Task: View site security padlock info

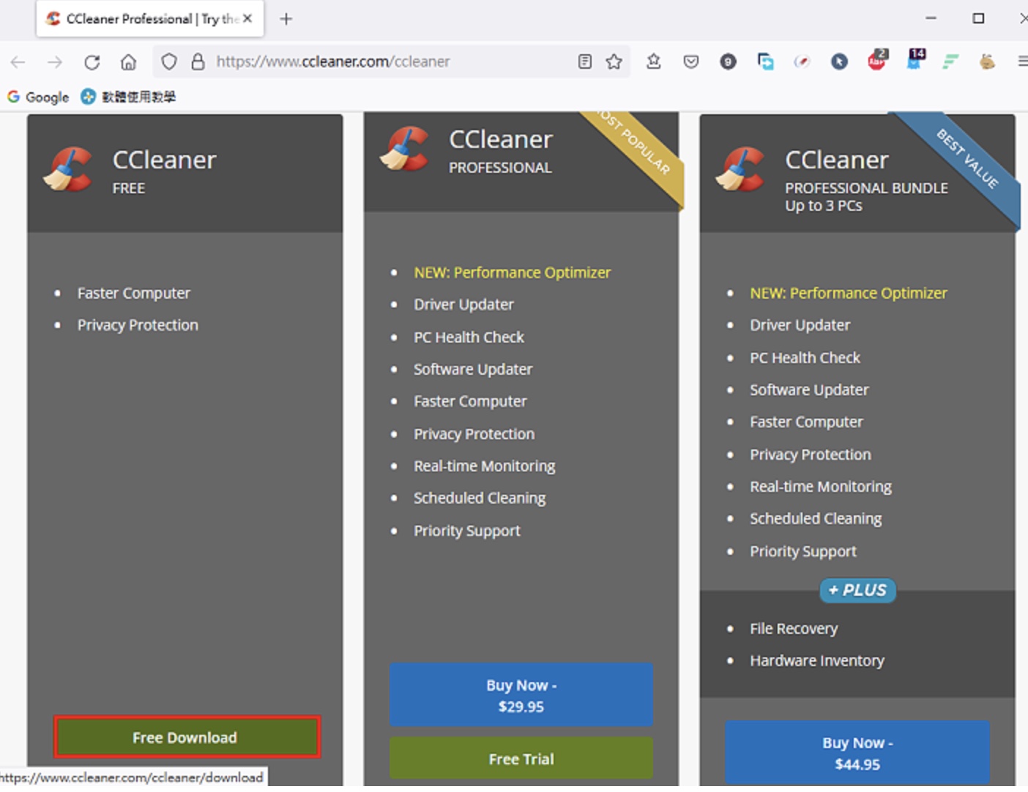Action: (198, 61)
